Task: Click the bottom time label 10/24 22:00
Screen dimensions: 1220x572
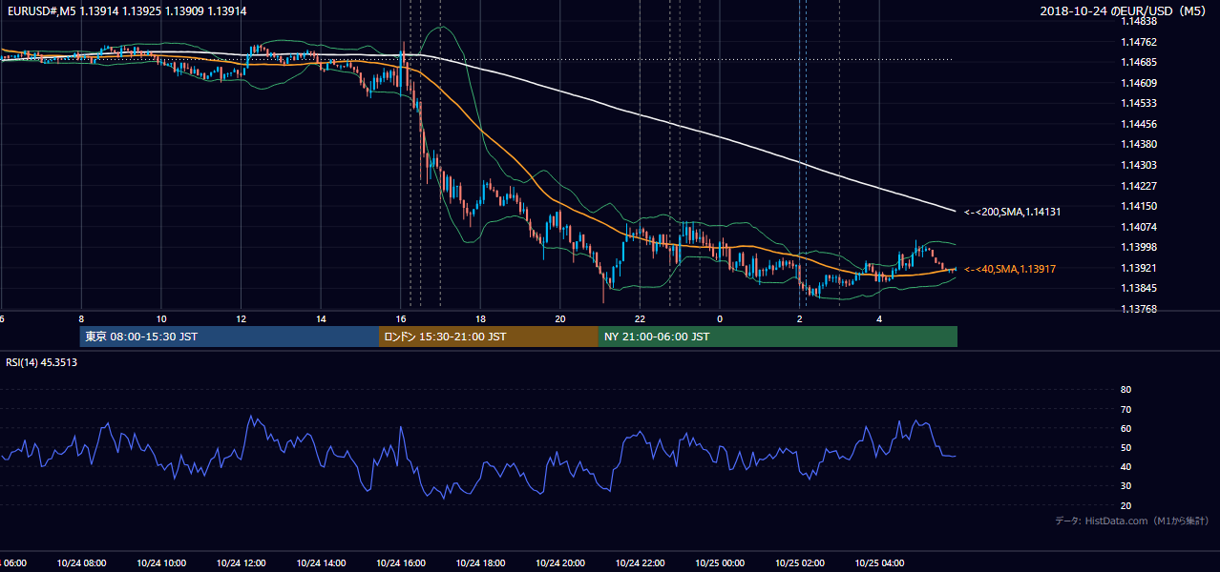Action: click(x=641, y=562)
